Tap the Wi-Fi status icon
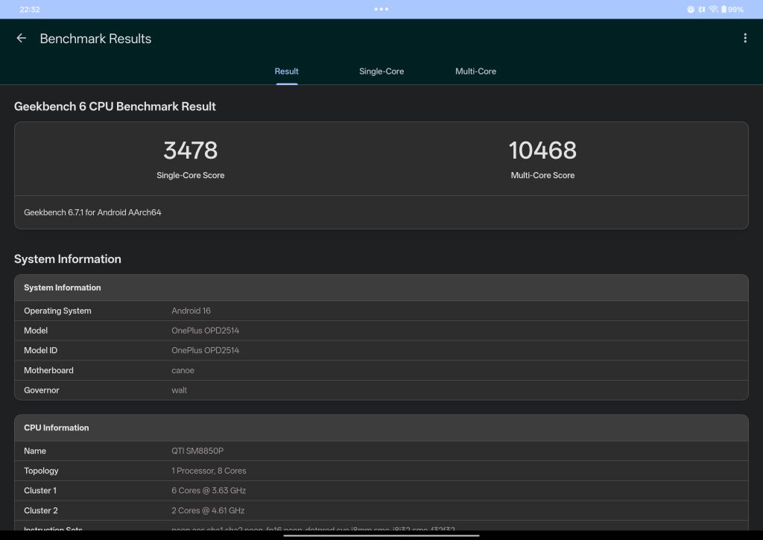 pos(713,9)
